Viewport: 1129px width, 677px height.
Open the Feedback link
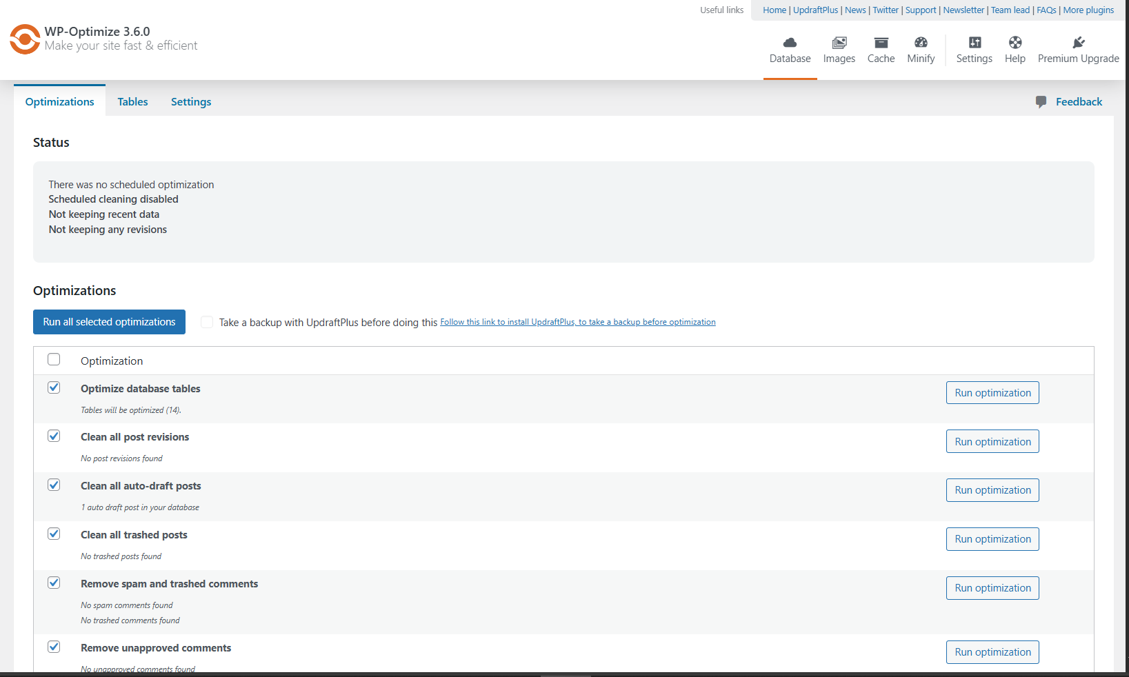point(1079,102)
